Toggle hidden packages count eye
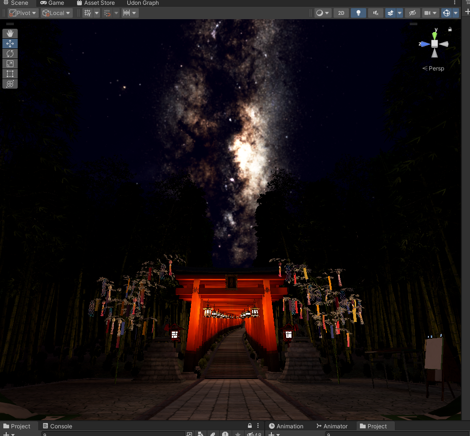Viewport: 470px width, 436px height. [x=254, y=434]
